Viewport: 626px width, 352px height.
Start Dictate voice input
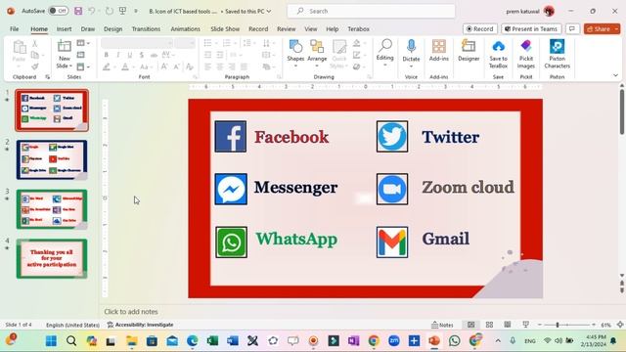point(411,47)
